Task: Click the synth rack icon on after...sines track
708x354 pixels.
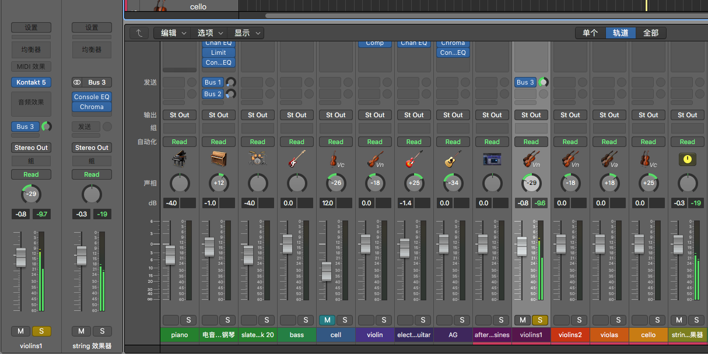Action: [492, 159]
